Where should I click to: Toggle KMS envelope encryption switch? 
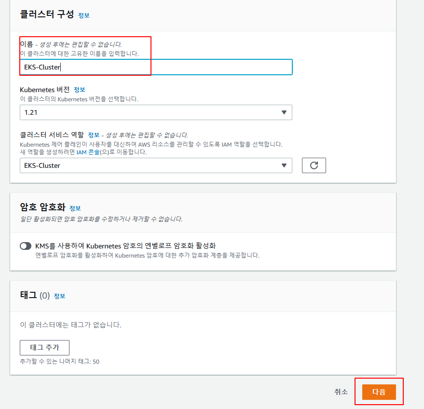tap(26, 246)
